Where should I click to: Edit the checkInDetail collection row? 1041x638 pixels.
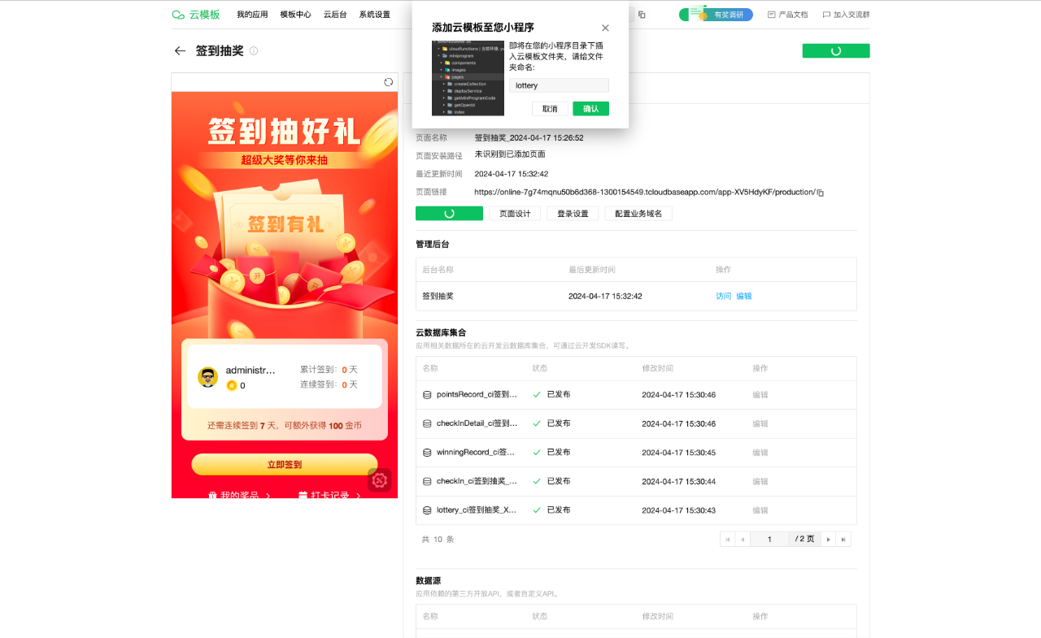(760, 423)
